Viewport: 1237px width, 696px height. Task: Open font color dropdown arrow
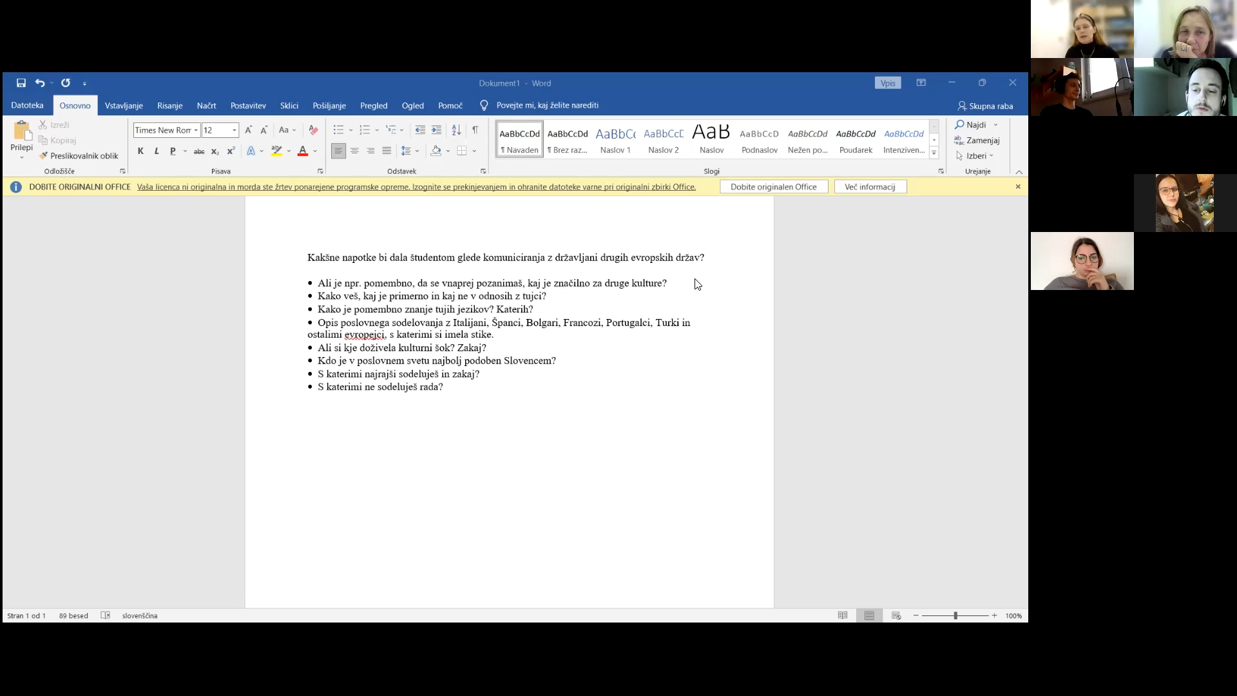click(x=315, y=151)
